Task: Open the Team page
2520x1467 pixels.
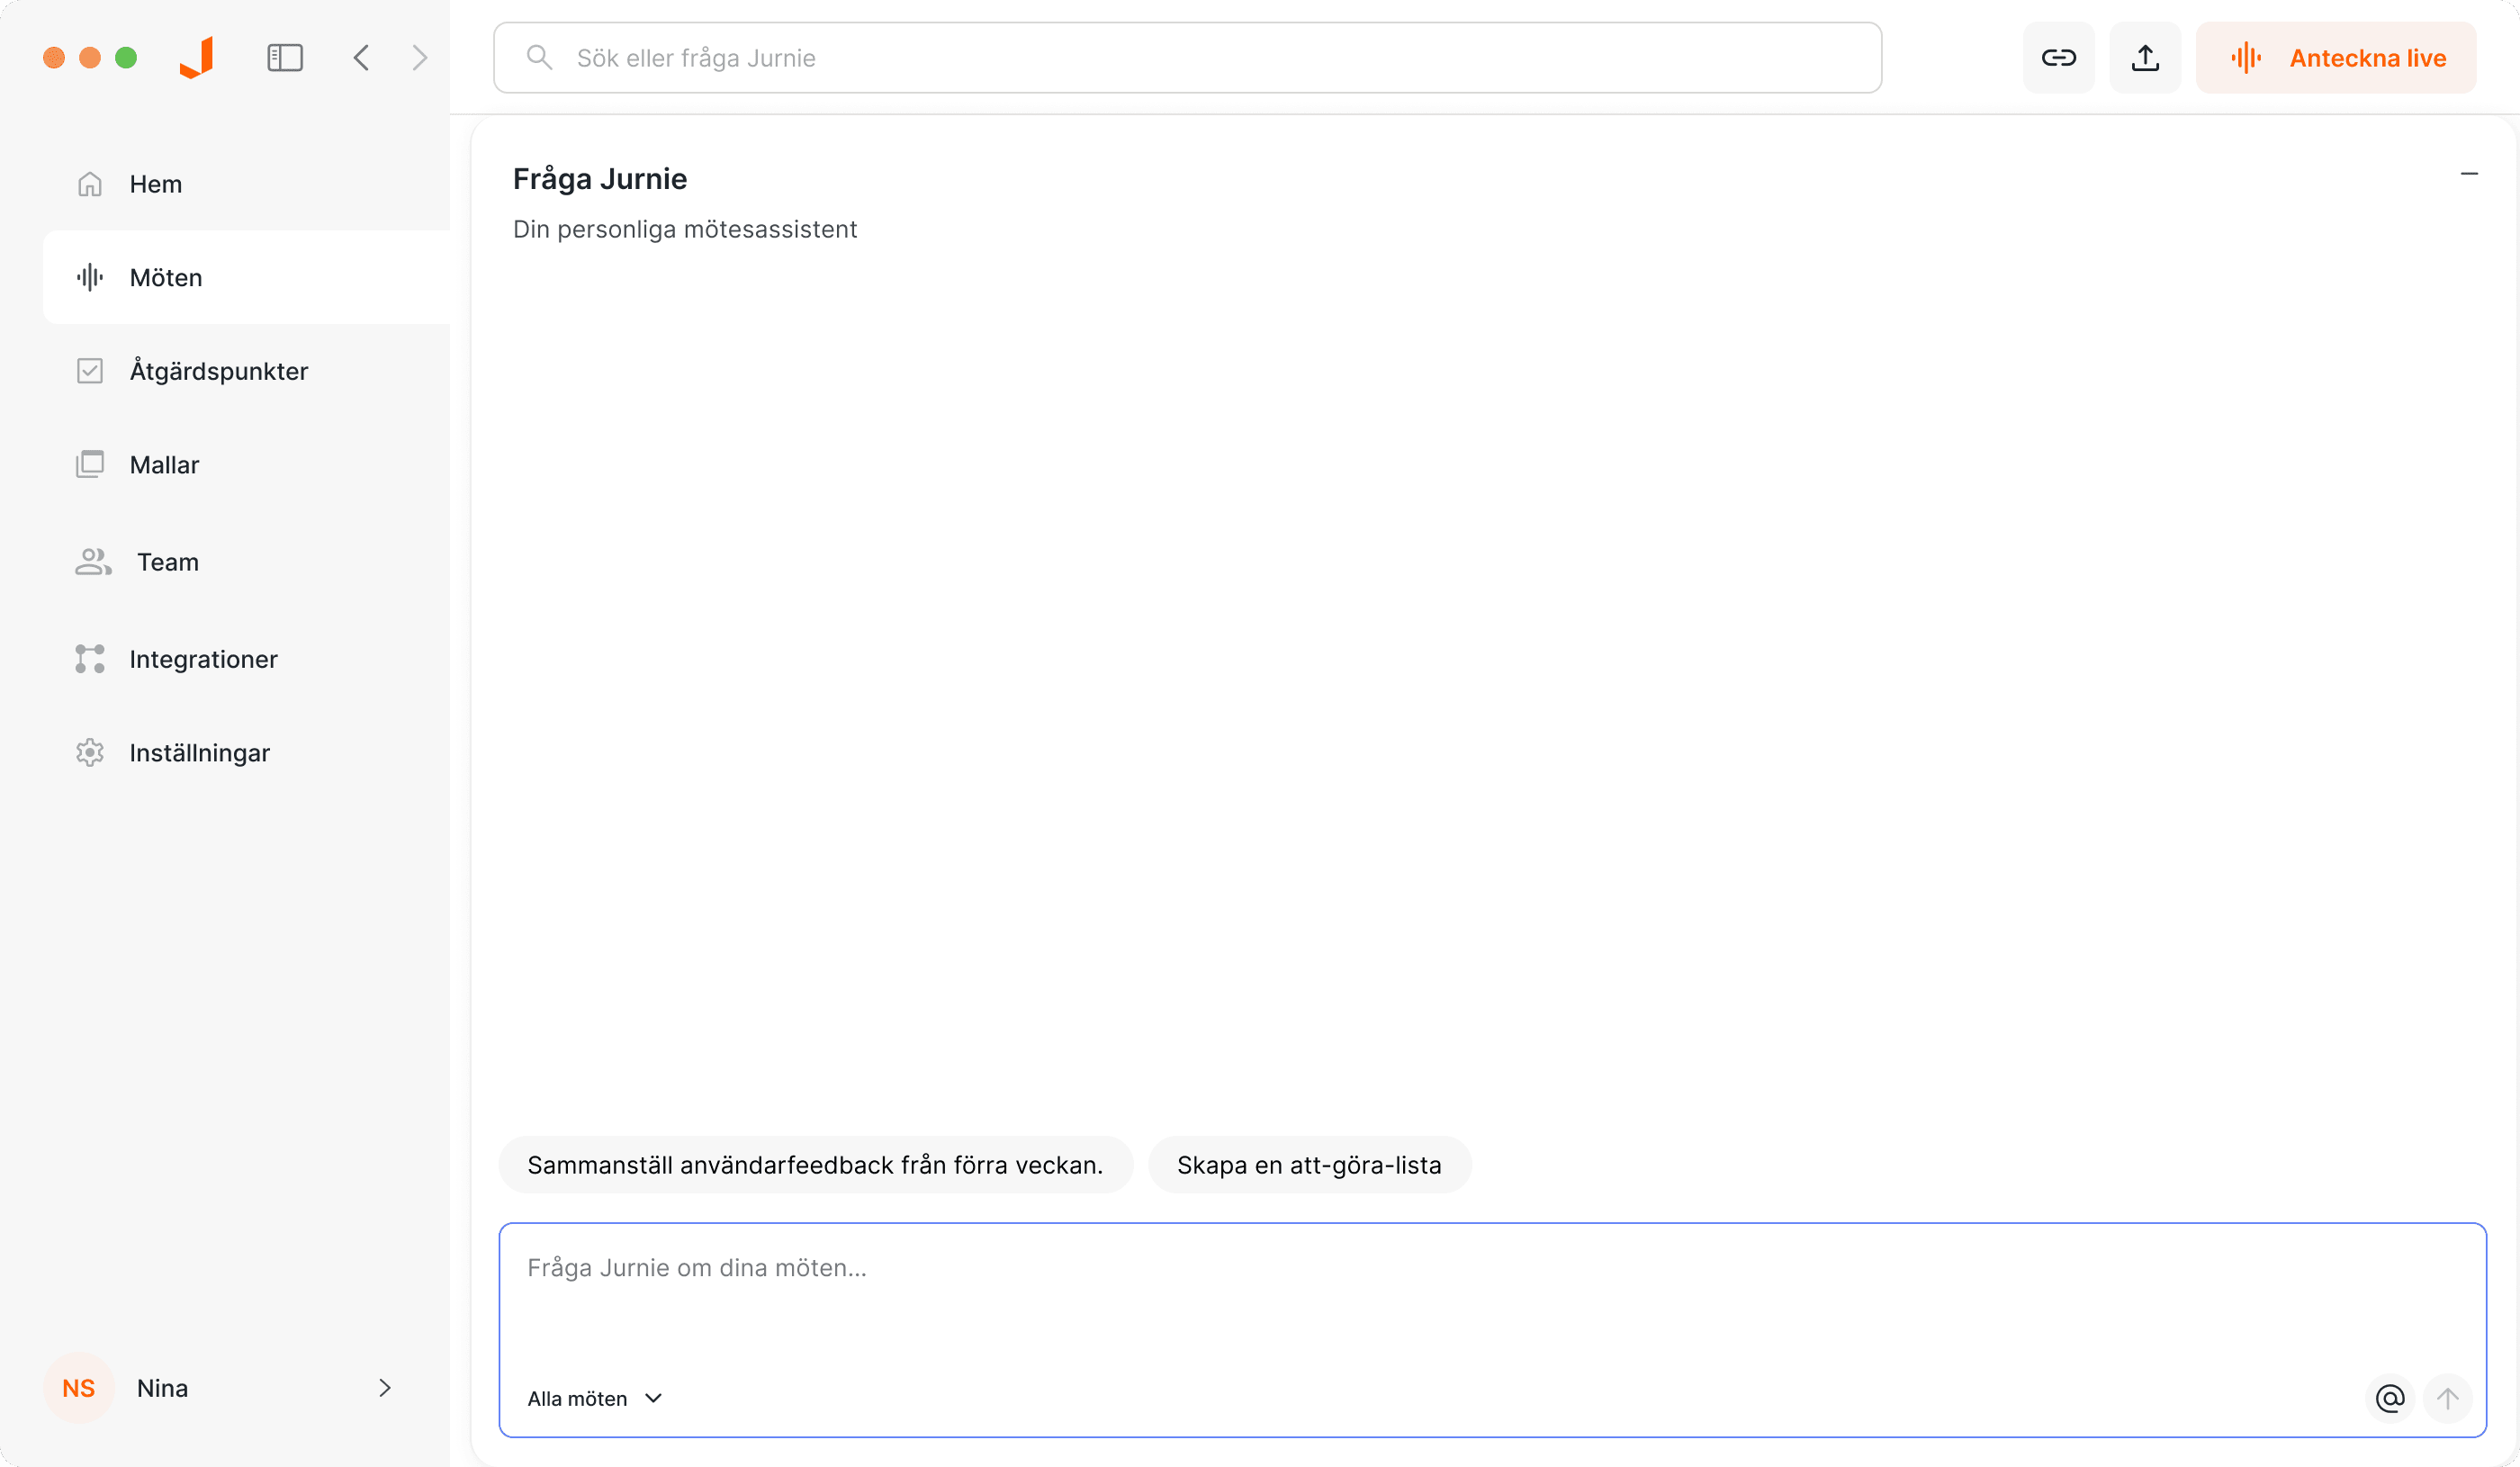Action: (167, 561)
